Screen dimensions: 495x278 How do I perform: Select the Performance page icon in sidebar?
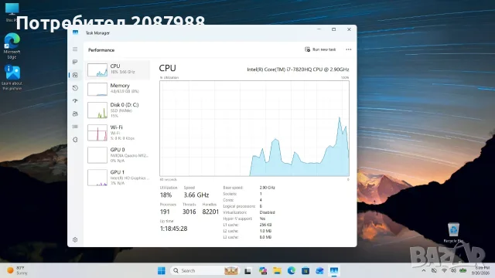(x=75, y=75)
